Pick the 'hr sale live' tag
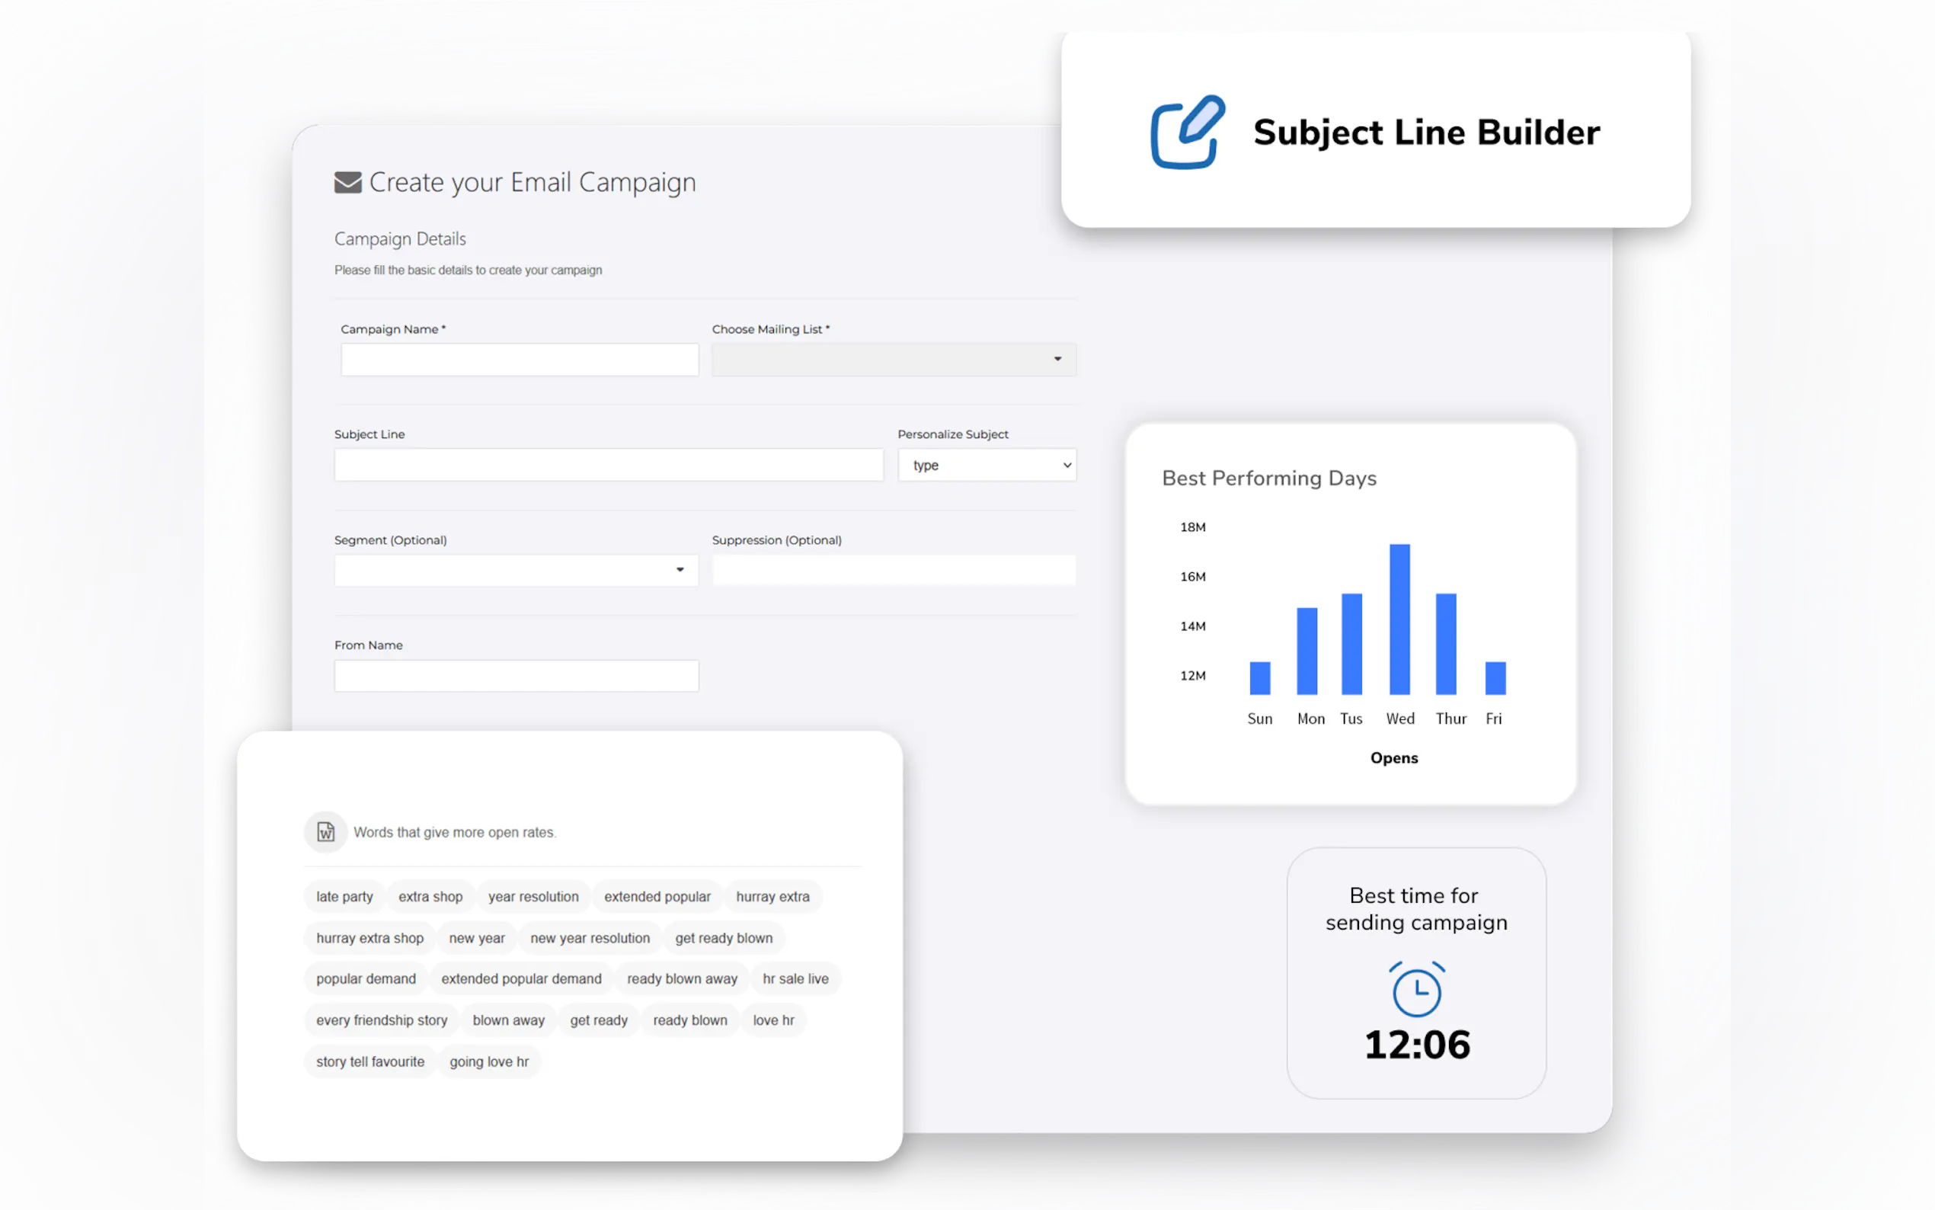This screenshot has height=1210, width=1935. (x=795, y=978)
